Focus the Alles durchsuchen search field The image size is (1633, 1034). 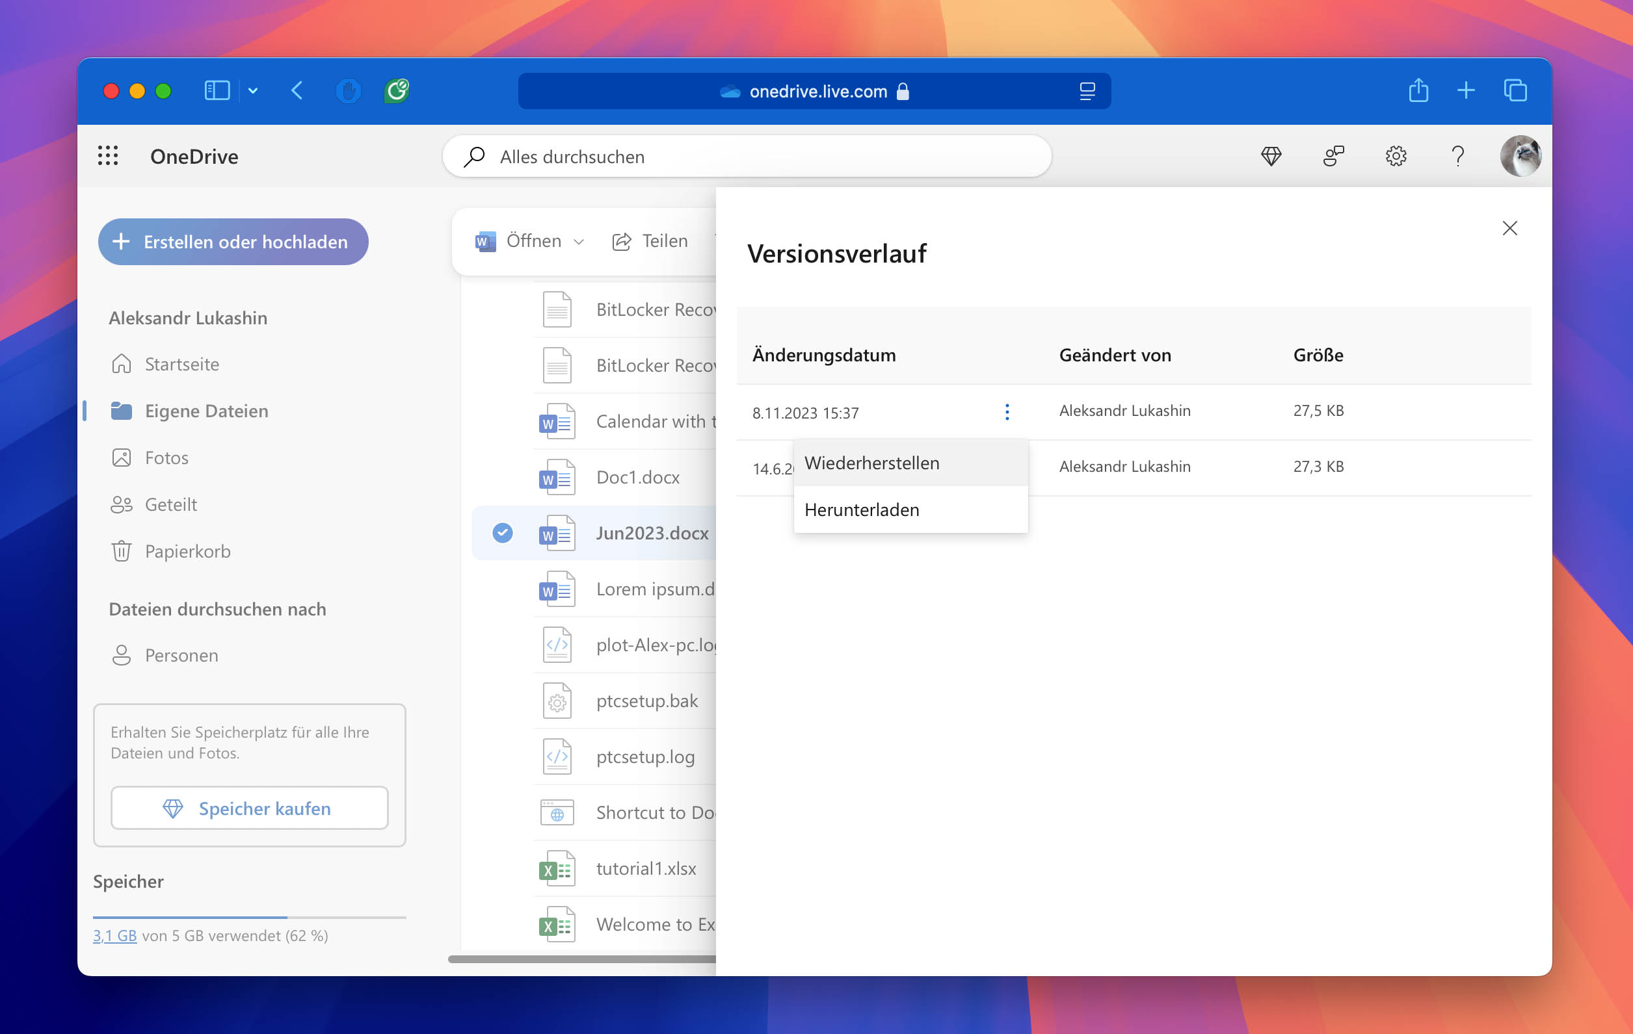click(x=747, y=157)
